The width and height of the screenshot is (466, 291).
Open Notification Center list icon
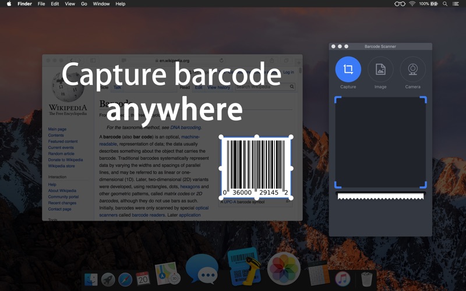(456, 3)
